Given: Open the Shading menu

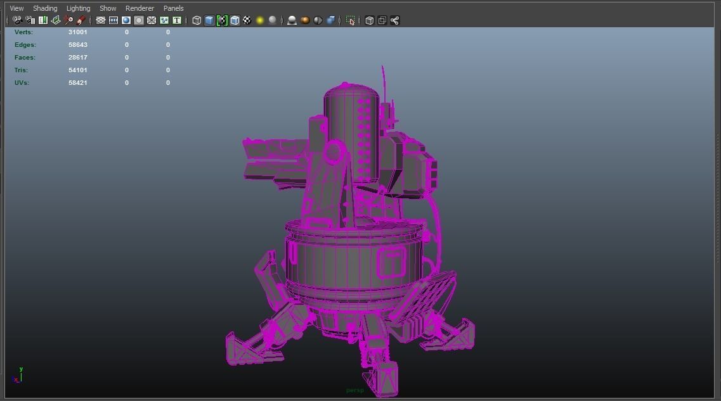Looking at the screenshot, I should pyautogui.click(x=44, y=8).
